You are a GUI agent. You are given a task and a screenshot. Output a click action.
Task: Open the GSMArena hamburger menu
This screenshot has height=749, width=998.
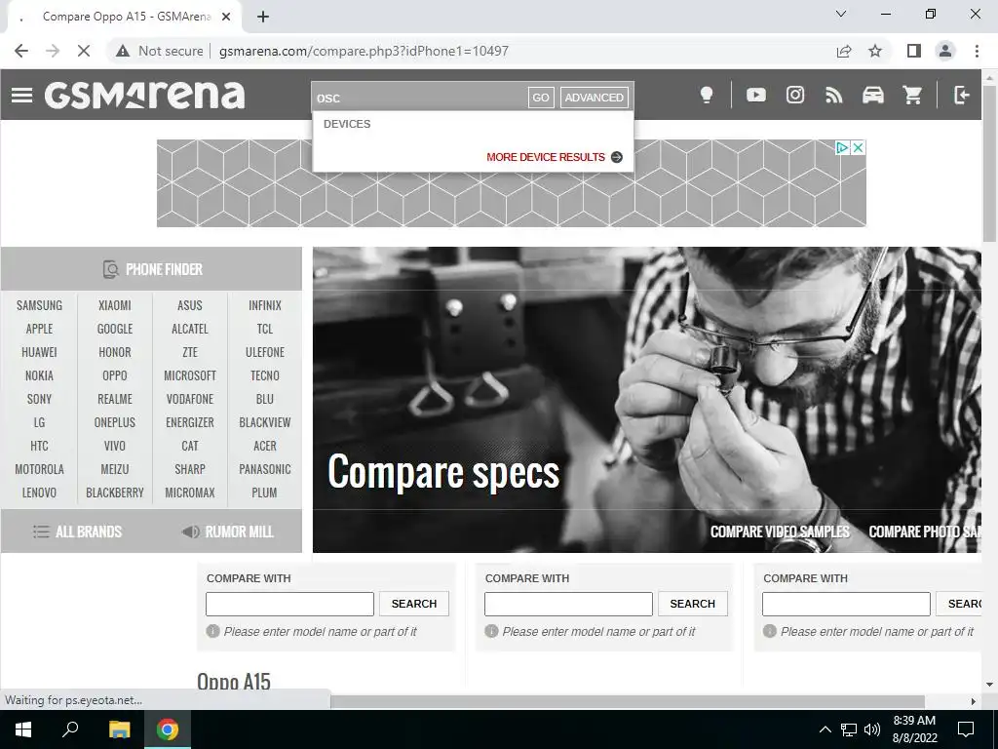coord(21,95)
